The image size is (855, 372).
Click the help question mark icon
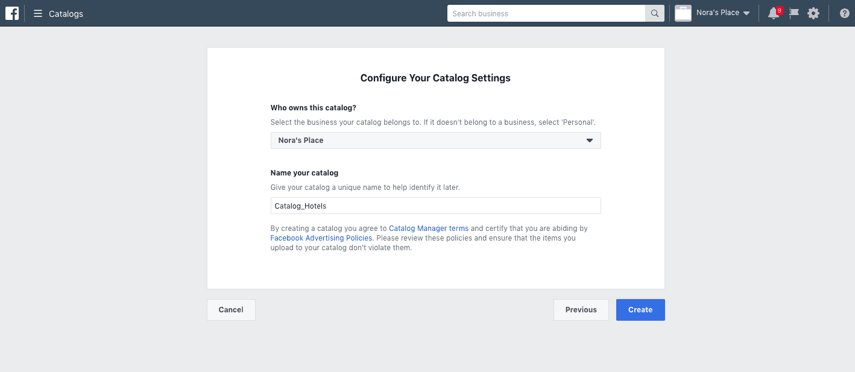pyautogui.click(x=844, y=13)
